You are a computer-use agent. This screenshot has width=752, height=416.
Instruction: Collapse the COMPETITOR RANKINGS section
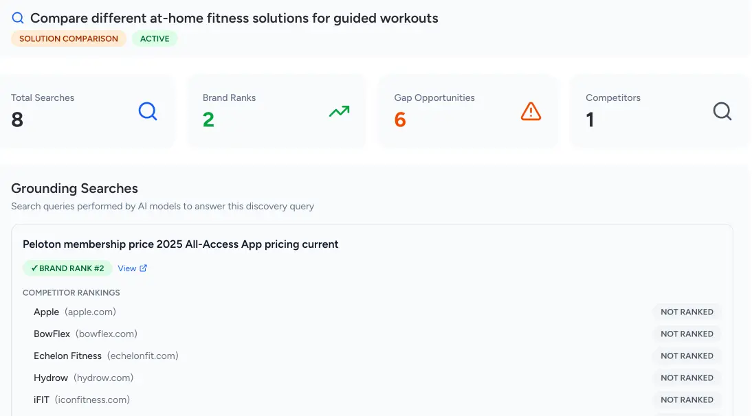point(71,292)
